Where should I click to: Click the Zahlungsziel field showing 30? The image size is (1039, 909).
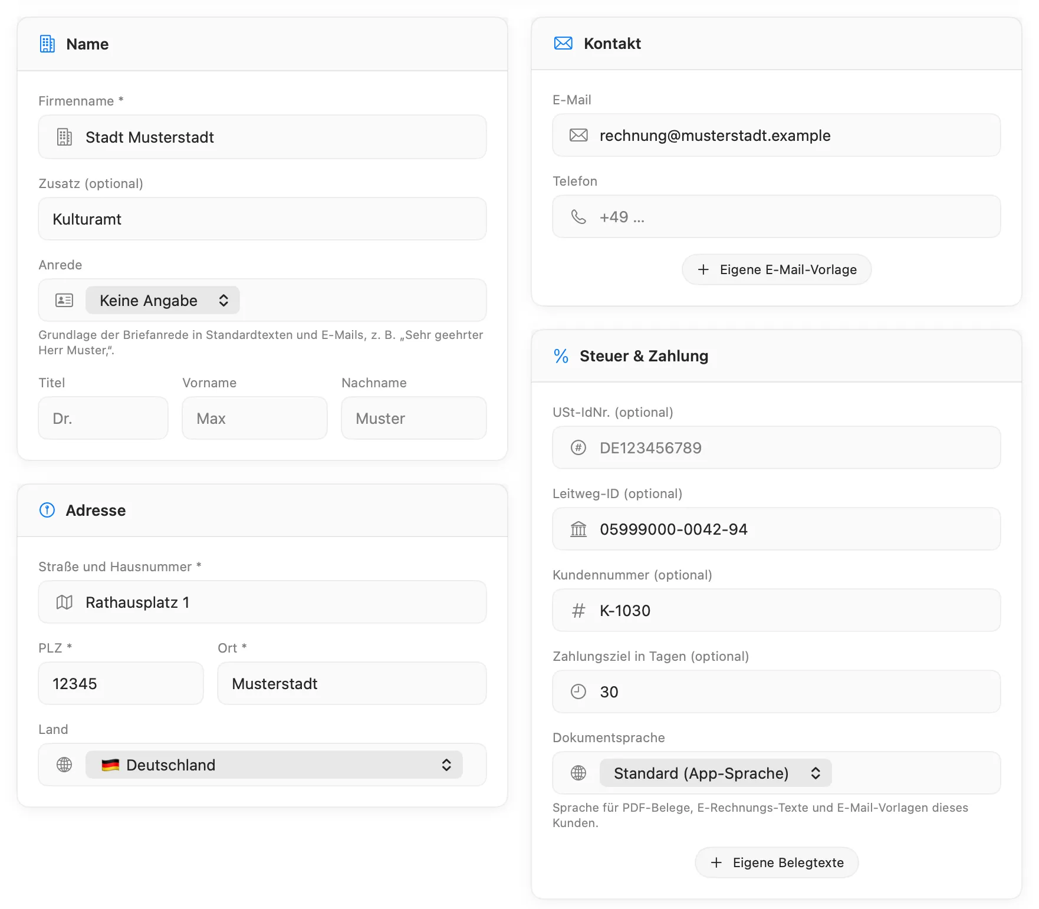[777, 691]
